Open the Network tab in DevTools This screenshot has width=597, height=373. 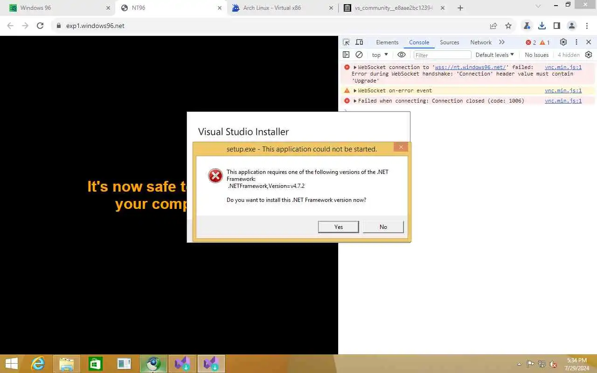coord(481,42)
